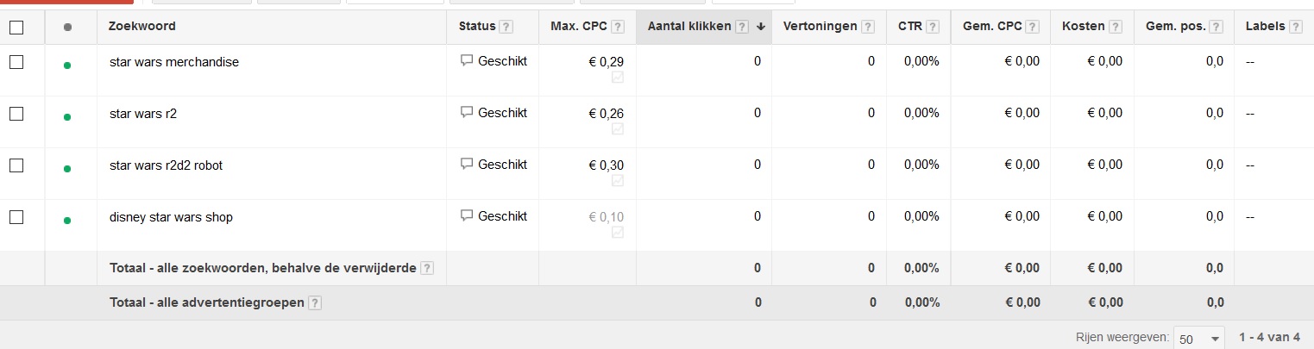1314x349 pixels.
Task: Open the star wars r2d2 robot keyword
Action: (x=167, y=165)
